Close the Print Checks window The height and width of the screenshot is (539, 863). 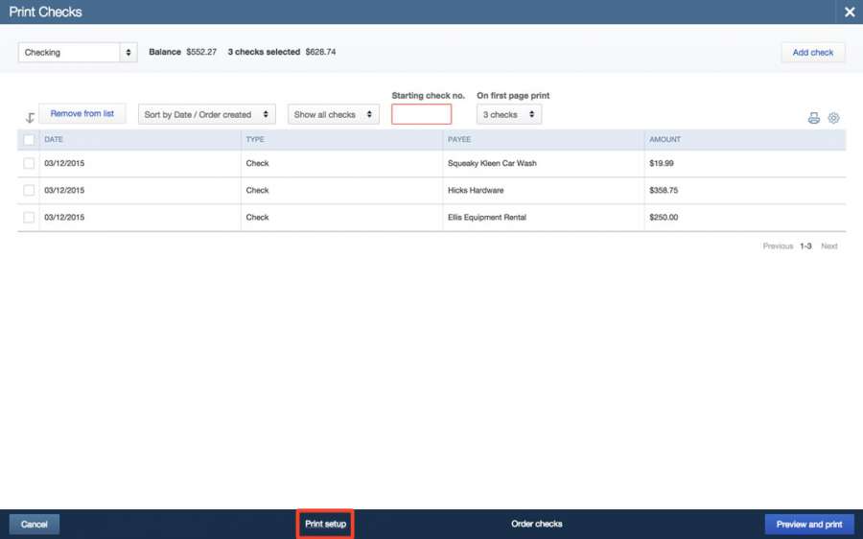[x=849, y=12]
